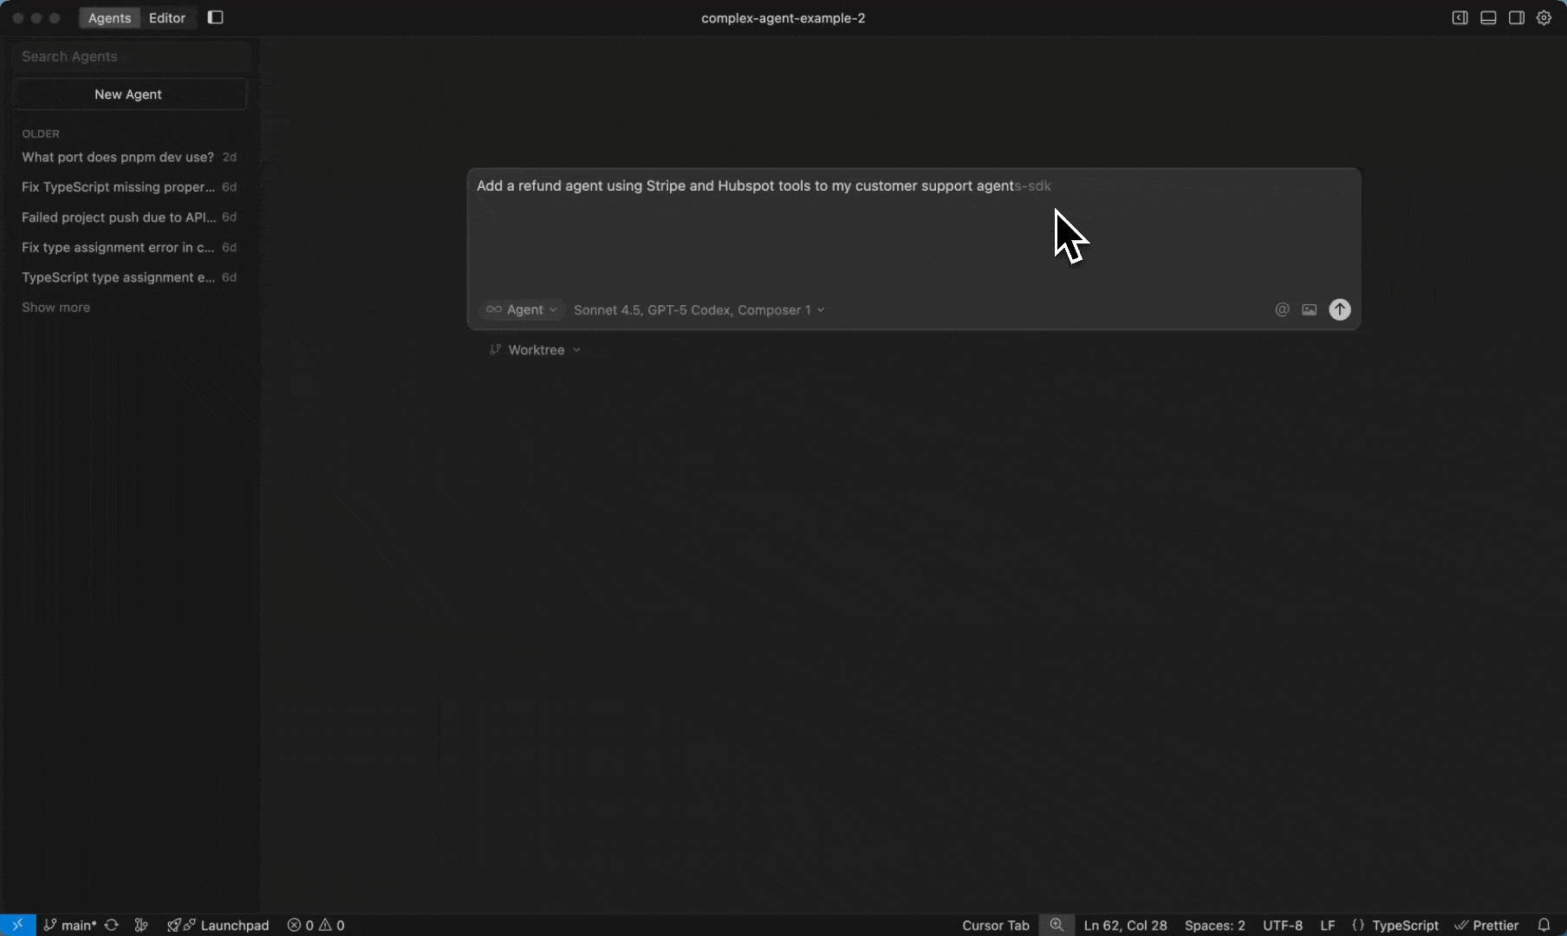Viewport: 1567px width, 936px height.
Task: Click the zoom magnifier status icon
Action: pos(1057,925)
